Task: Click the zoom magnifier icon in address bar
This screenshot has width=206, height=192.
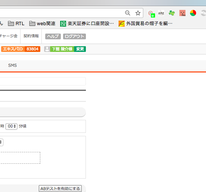Action: click(x=128, y=13)
